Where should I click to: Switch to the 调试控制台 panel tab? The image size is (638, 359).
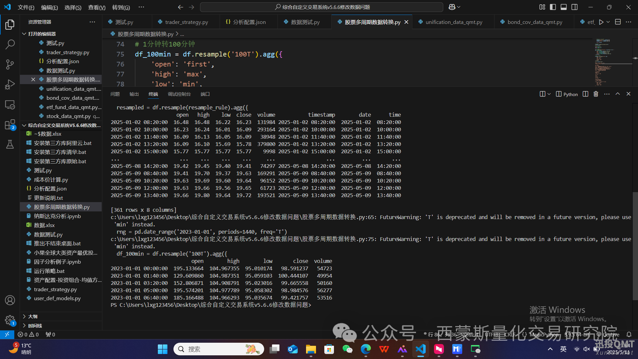tap(179, 94)
